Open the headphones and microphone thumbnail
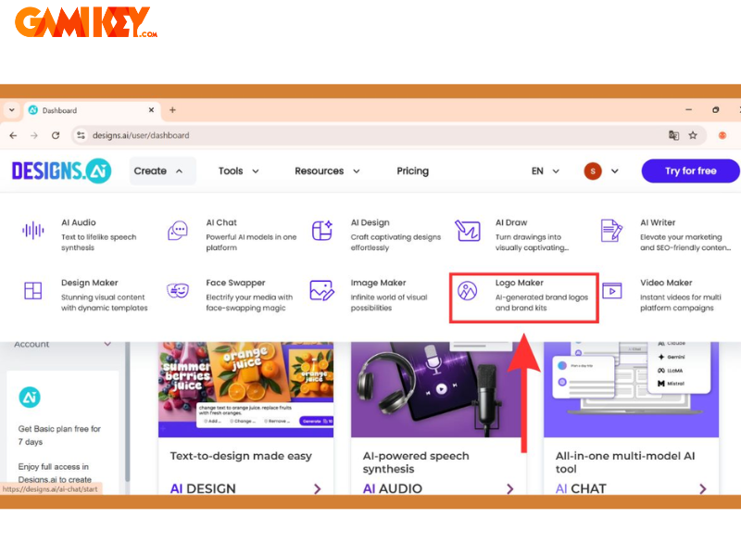741x556 pixels. click(438, 389)
